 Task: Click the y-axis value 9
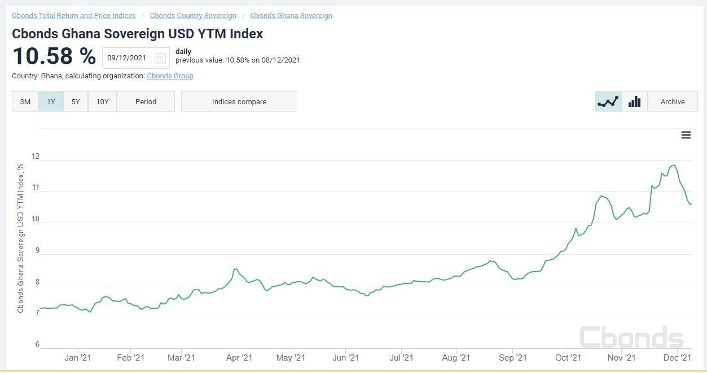(37, 251)
